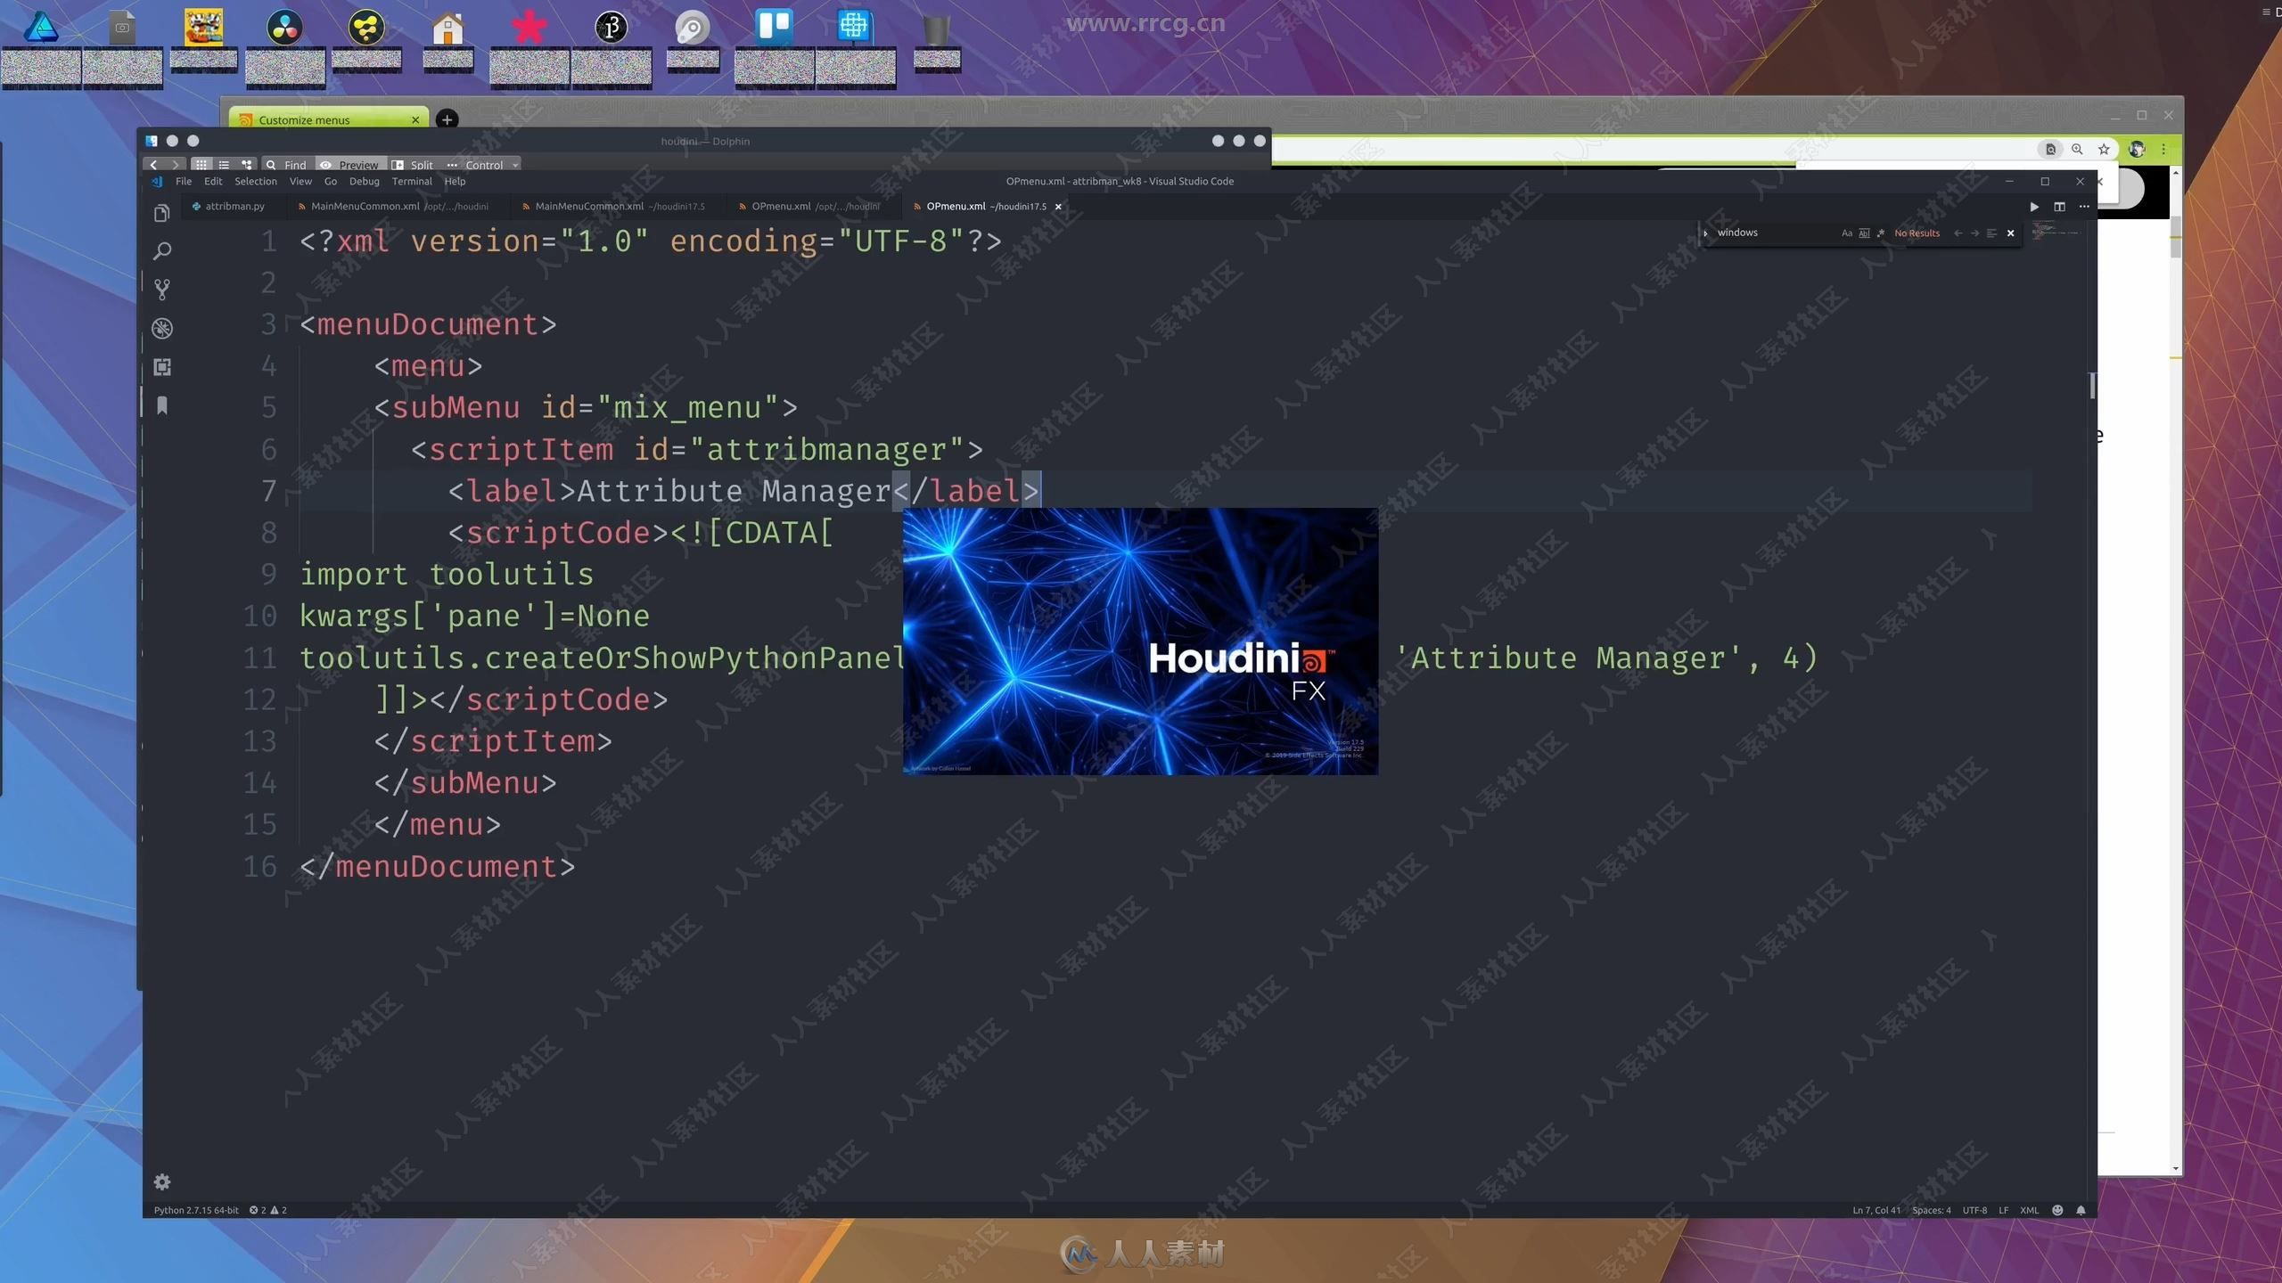This screenshot has width=2282, height=1283.
Task: Toggle Match Case in the find widget
Action: (x=1847, y=233)
